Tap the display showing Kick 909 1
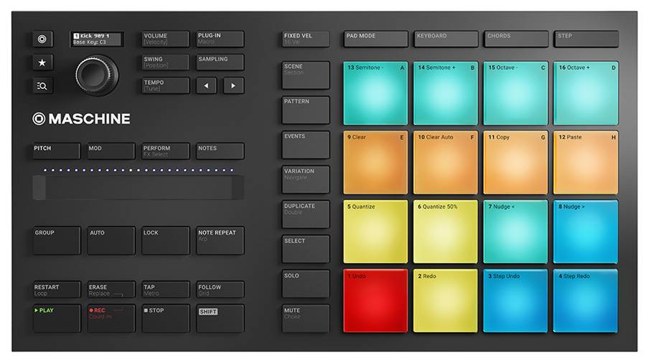646x360 pixels. (97, 39)
